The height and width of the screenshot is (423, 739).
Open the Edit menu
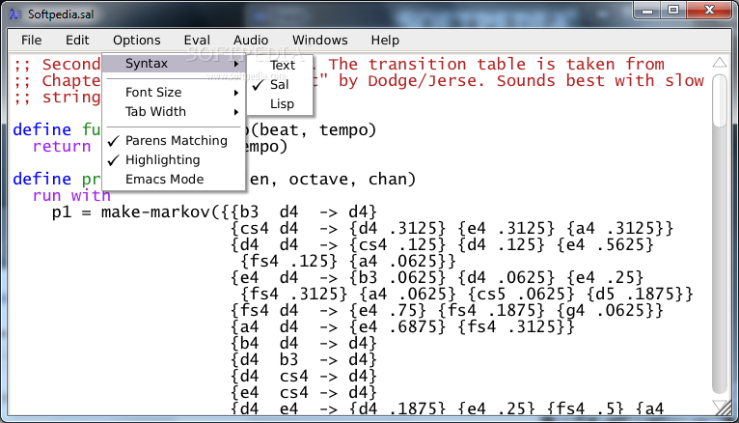click(x=77, y=41)
